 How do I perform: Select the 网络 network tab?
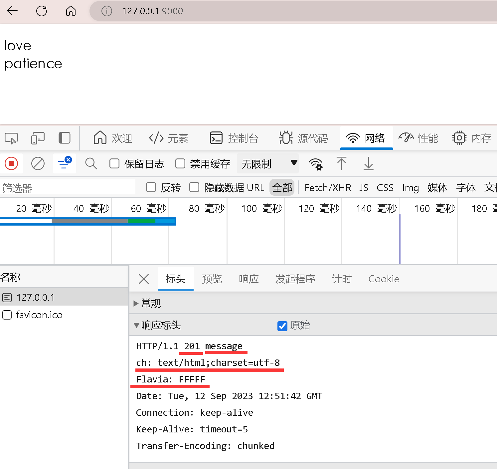coord(366,138)
